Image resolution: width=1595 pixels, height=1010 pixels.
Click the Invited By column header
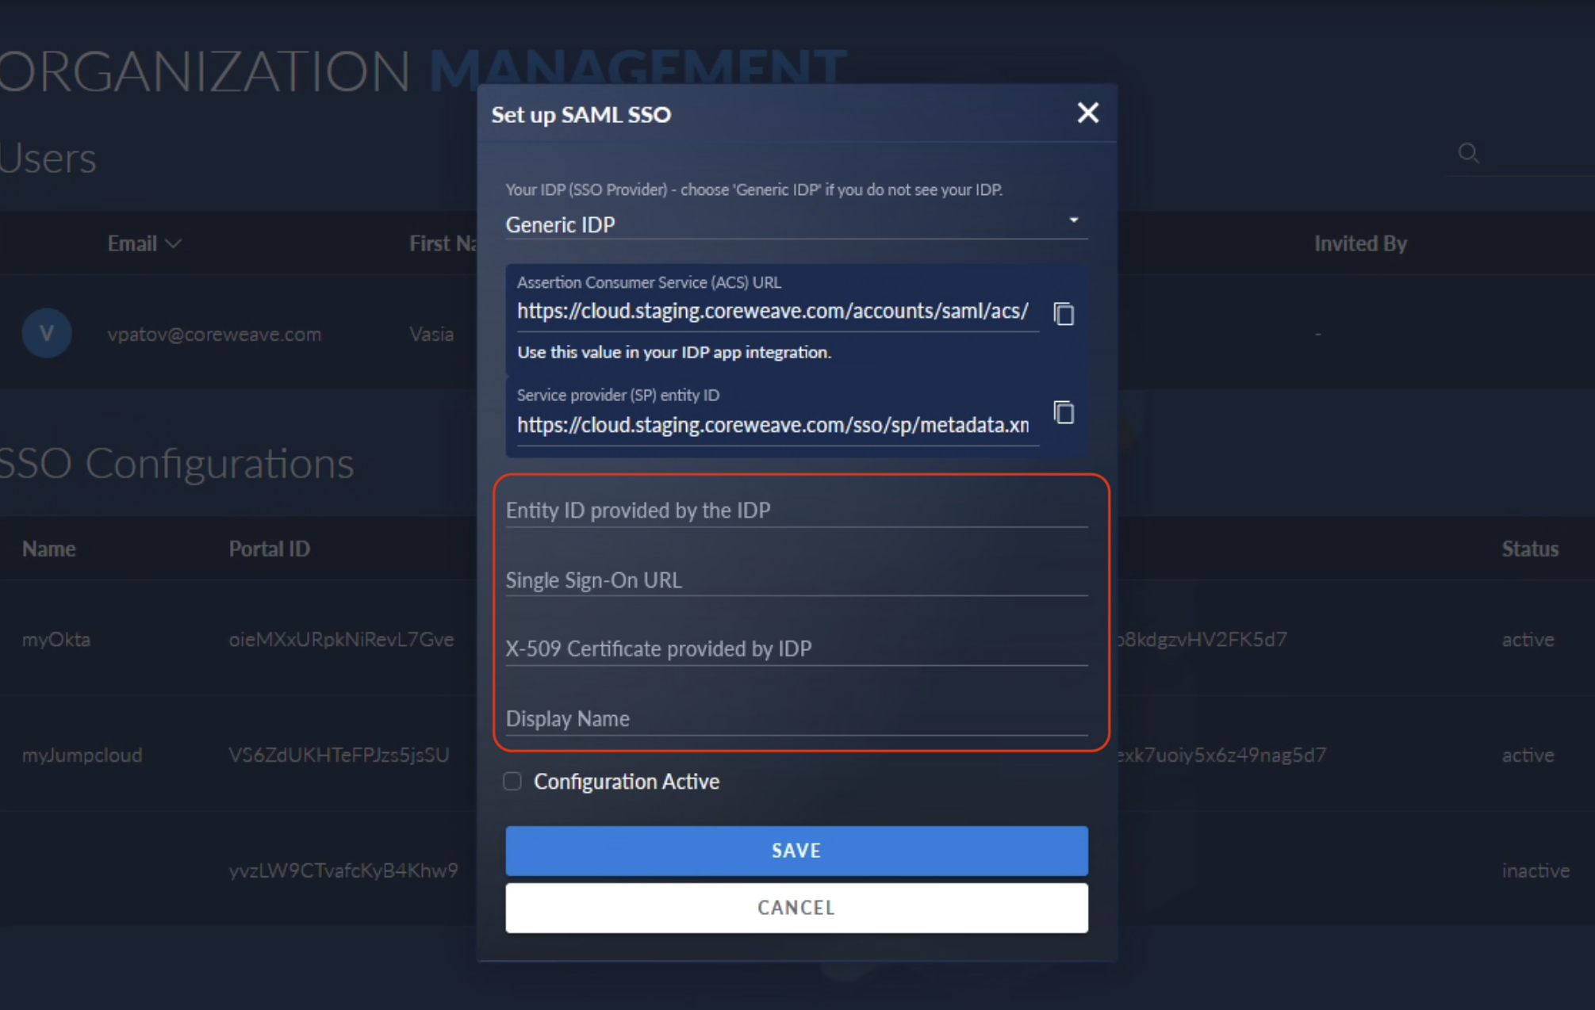tap(1360, 244)
